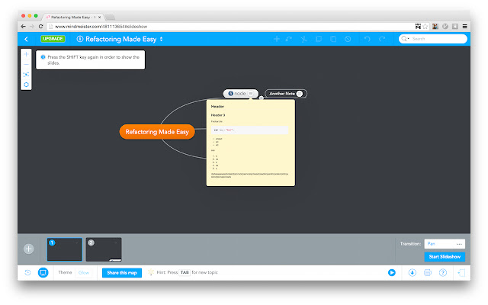
Task: Open the Theme 'Glow' selector
Action: [84, 273]
